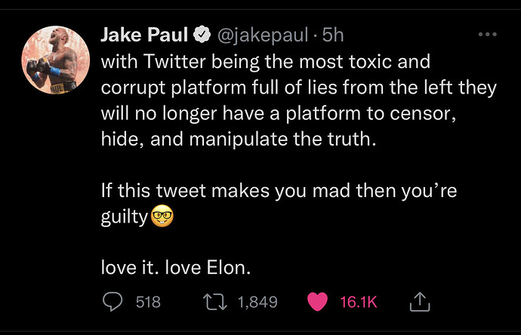Open the three-dot more options menu
This screenshot has height=335, width=521.
pos(488,34)
